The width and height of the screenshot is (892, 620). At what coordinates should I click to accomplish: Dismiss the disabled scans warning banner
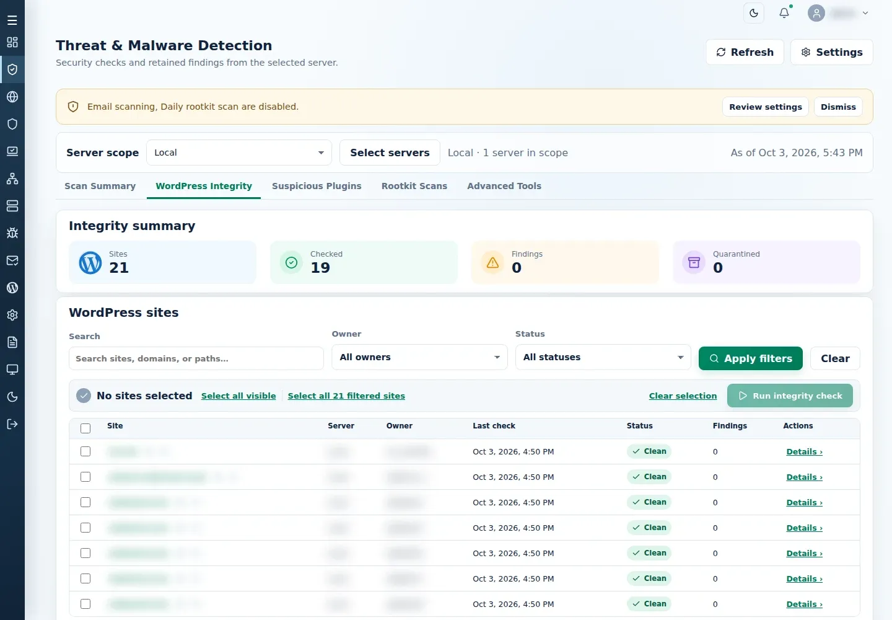coord(838,107)
